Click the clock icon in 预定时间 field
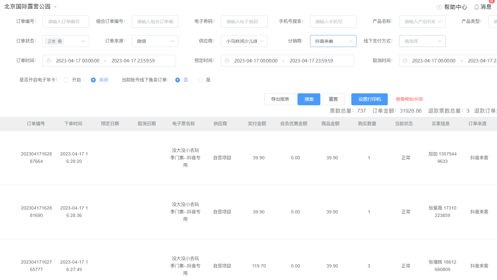 pos(227,61)
